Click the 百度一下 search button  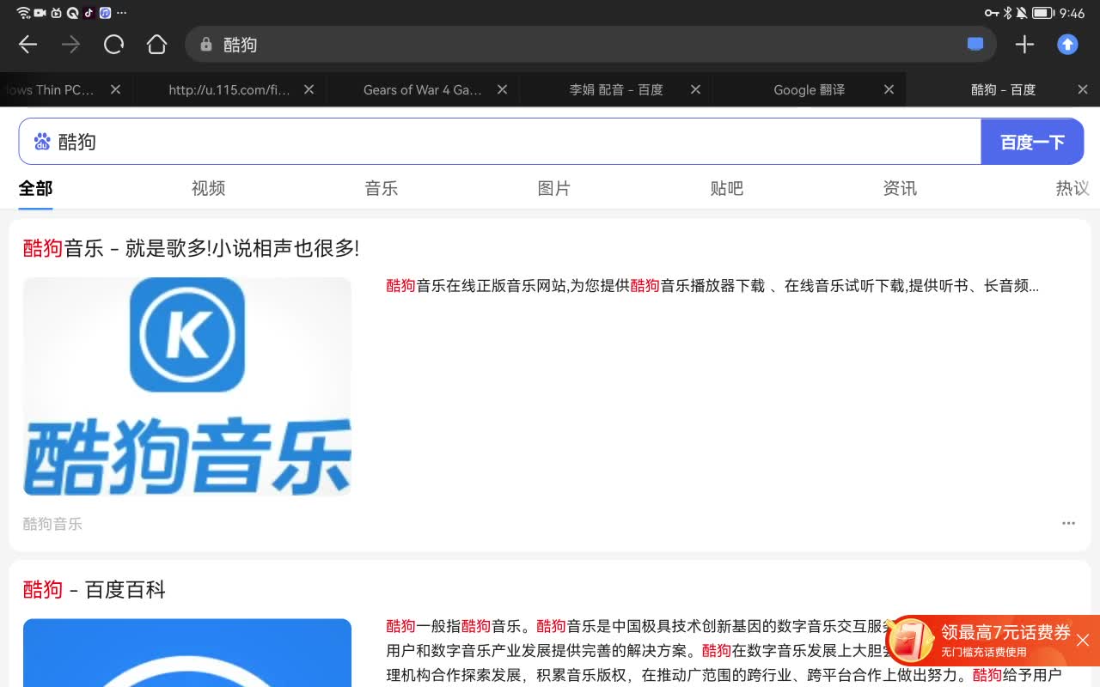(1032, 141)
